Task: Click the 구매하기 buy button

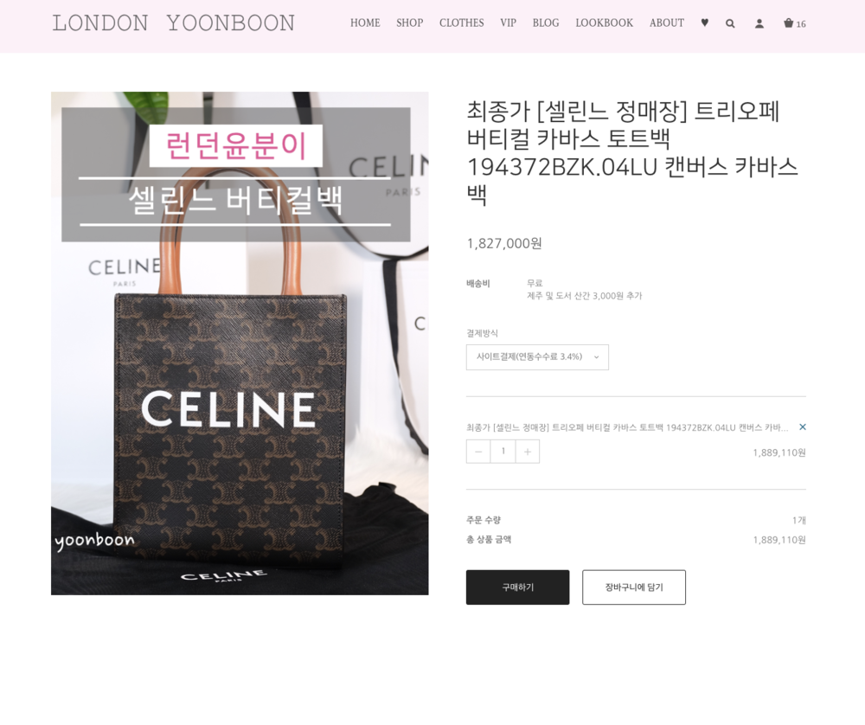Action: point(517,587)
